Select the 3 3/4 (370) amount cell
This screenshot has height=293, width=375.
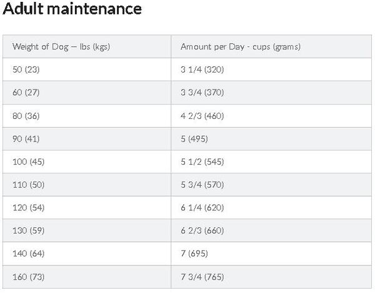271,93
